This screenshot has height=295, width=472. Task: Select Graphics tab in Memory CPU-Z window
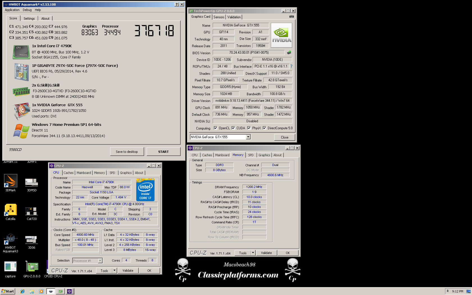point(264,155)
